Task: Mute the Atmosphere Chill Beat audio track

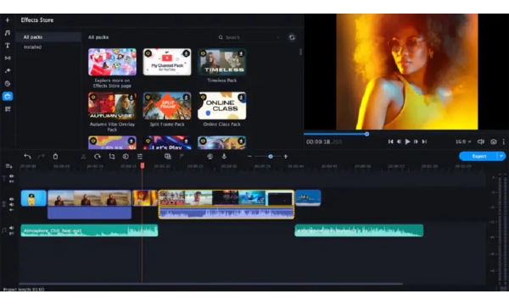Action: tap(11, 228)
